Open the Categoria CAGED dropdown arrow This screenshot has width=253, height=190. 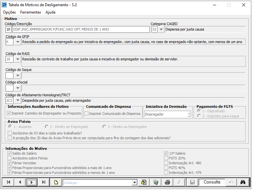tap(161, 30)
